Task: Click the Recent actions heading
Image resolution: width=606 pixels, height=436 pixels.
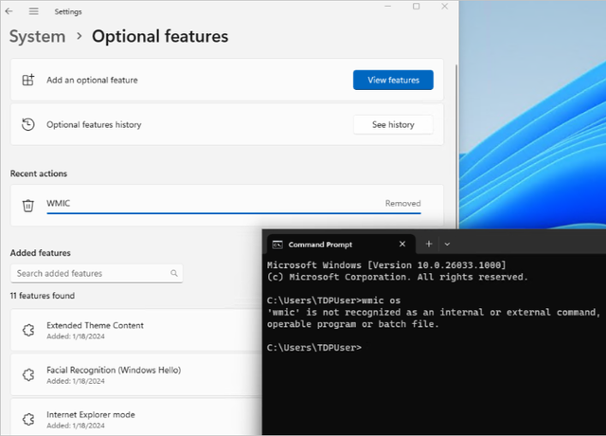Action: [x=39, y=173]
